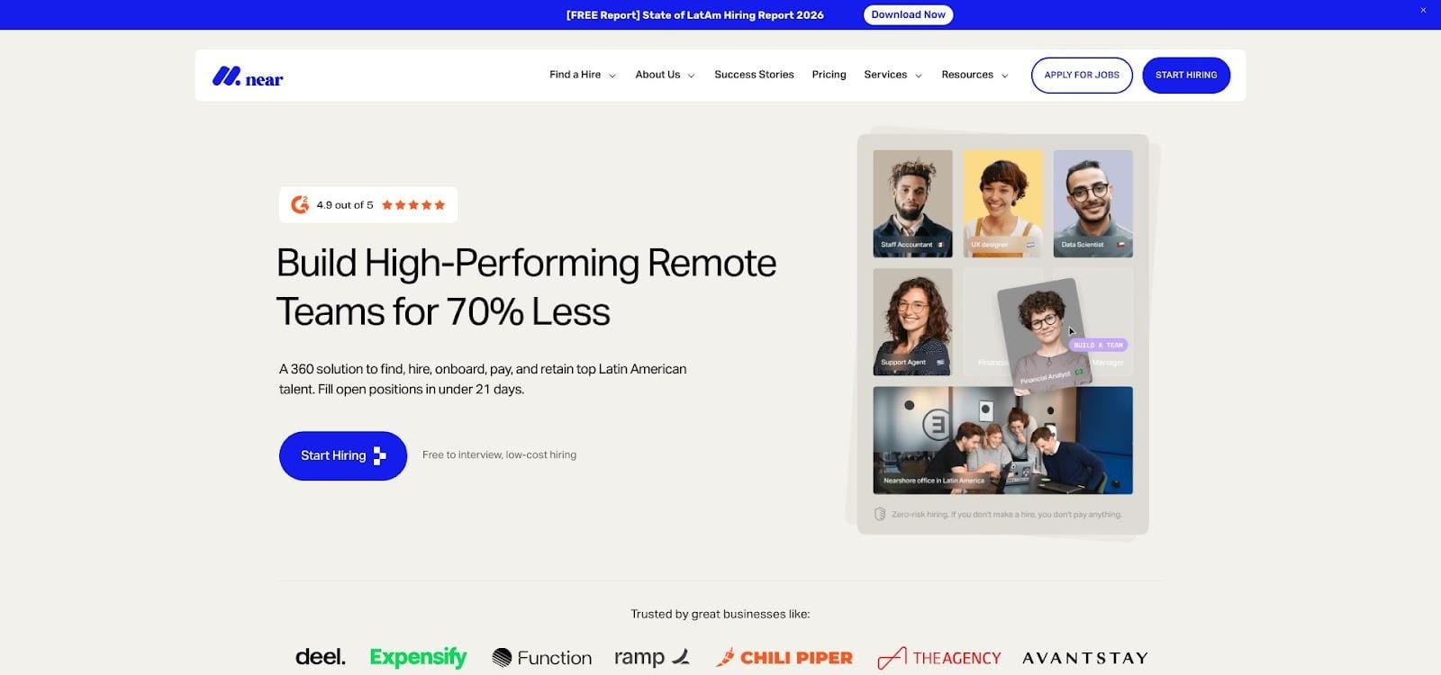This screenshot has width=1441, height=675.
Task: Go to Success Stories page
Action: [754, 75]
